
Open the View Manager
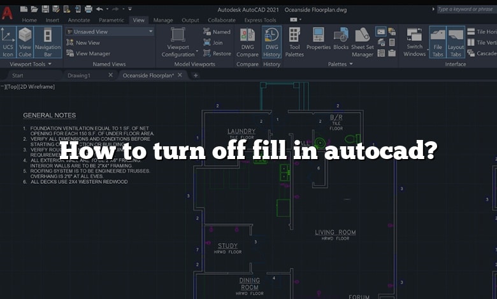click(89, 53)
